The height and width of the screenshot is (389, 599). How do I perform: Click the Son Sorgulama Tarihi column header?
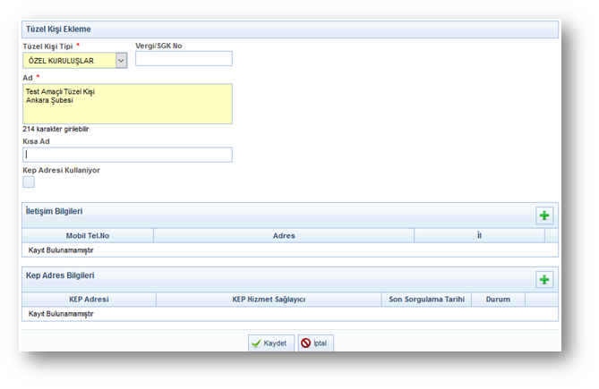(425, 300)
